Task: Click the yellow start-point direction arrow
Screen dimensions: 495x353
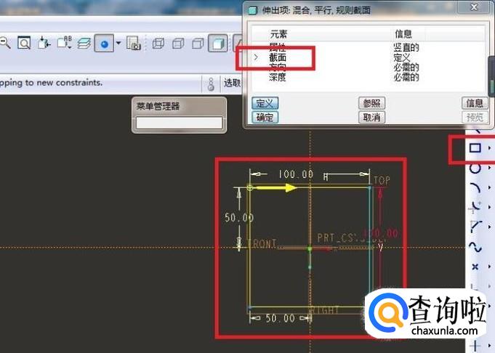Action: click(275, 188)
